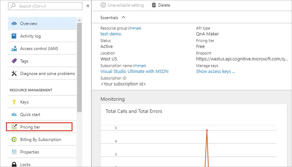Viewport: 292px width, 167px height.
Task: Collapse the Essentials section
Action: (x=123, y=17)
